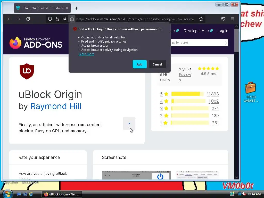Click 'Access browser tabs' permission text
264x198 pixels.
click(x=95, y=46)
